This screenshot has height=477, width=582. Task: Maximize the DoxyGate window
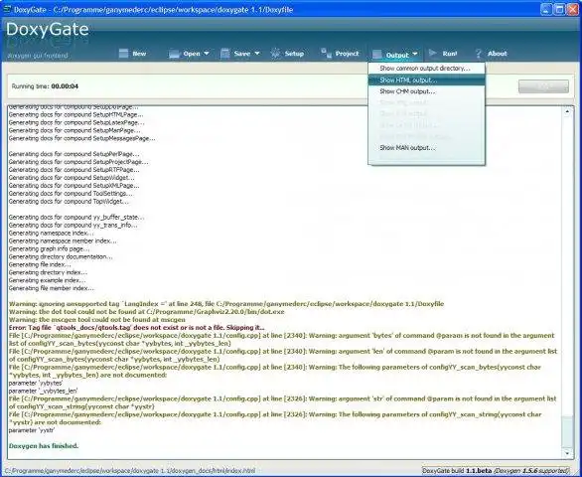pyautogui.click(x=559, y=9)
